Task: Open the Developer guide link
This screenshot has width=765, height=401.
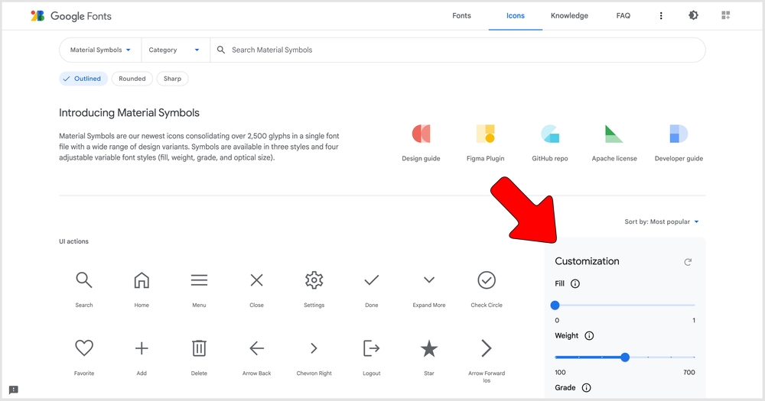Action: (x=679, y=142)
